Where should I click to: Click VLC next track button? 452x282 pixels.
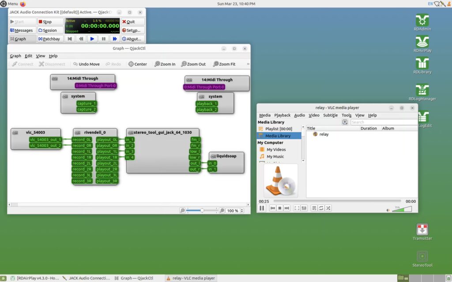click(286, 208)
